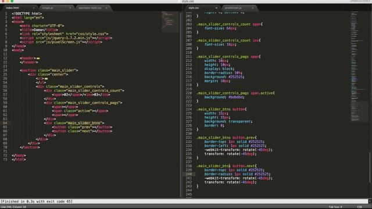Click the span class="active" line
Screen dimensions: 372x209
click(80, 111)
